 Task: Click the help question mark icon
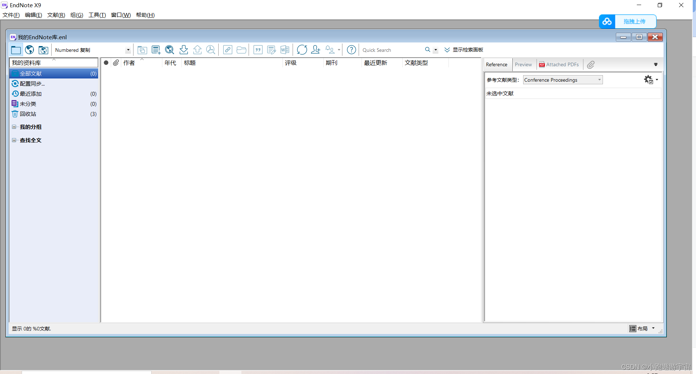point(351,50)
